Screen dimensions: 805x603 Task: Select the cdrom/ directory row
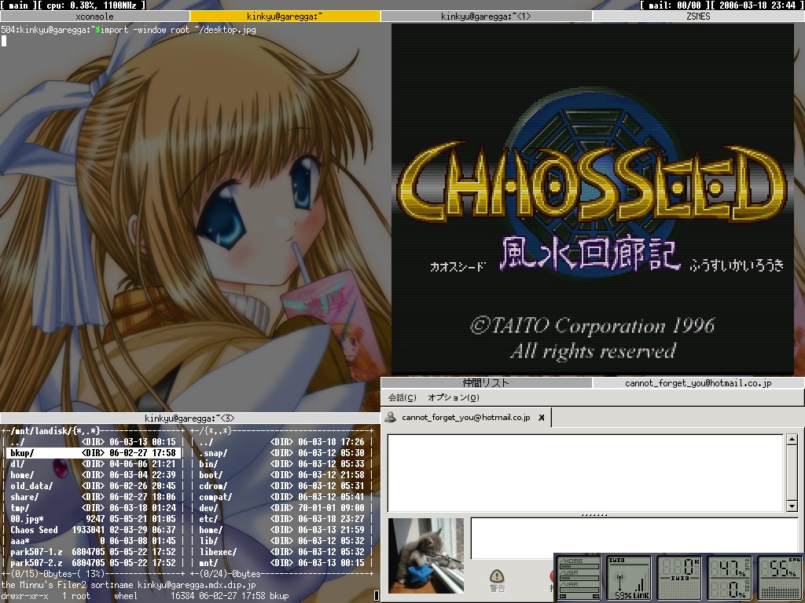[282, 486]
